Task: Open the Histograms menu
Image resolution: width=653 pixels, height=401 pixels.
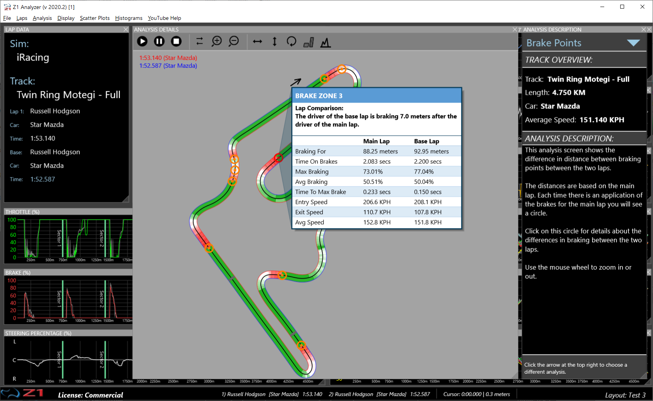Action: coord(129,18)
